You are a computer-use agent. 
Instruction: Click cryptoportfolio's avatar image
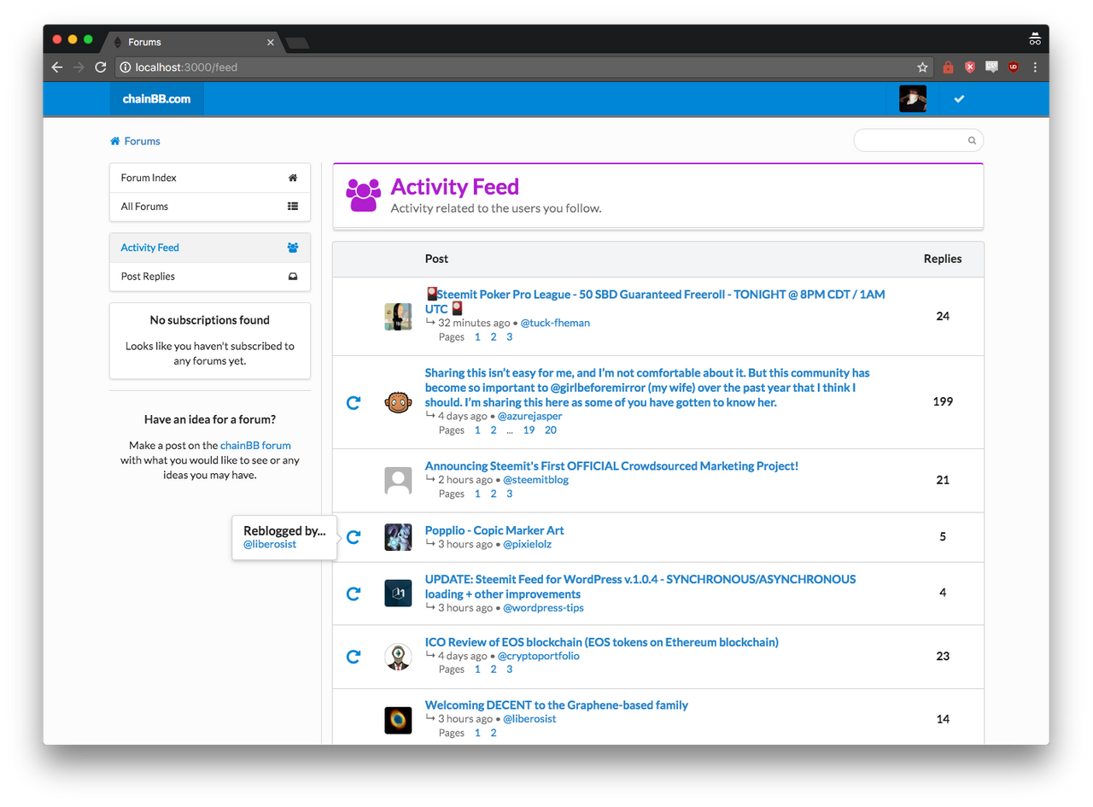[398, 657]
